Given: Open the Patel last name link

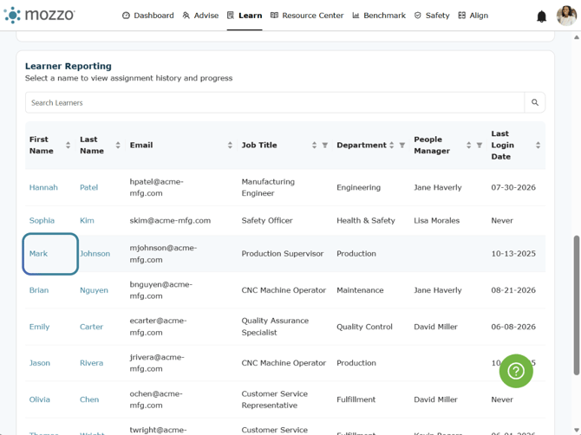Looking at the screenshot, I should (x=89, y=187).
